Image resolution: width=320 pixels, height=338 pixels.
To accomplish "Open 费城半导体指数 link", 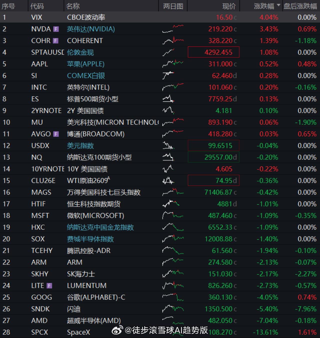I will (90, 239).
